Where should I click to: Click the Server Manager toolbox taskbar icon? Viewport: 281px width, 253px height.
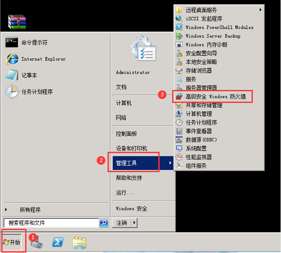[x=36, y=243]
